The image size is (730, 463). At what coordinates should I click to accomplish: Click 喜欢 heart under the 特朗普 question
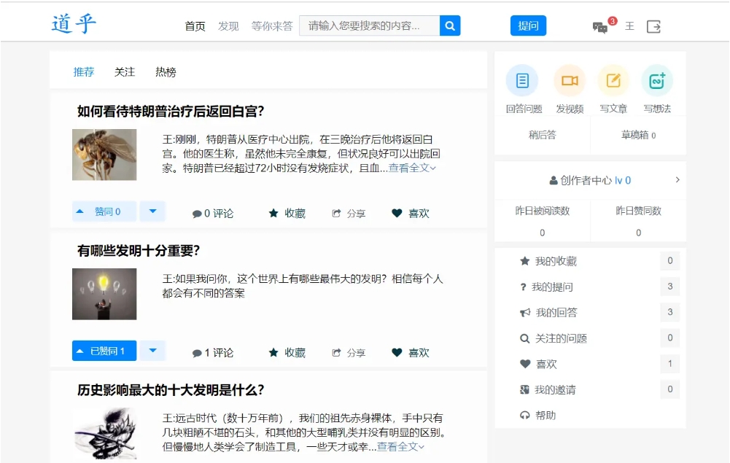pyautogui.click(x=411, y=213)
